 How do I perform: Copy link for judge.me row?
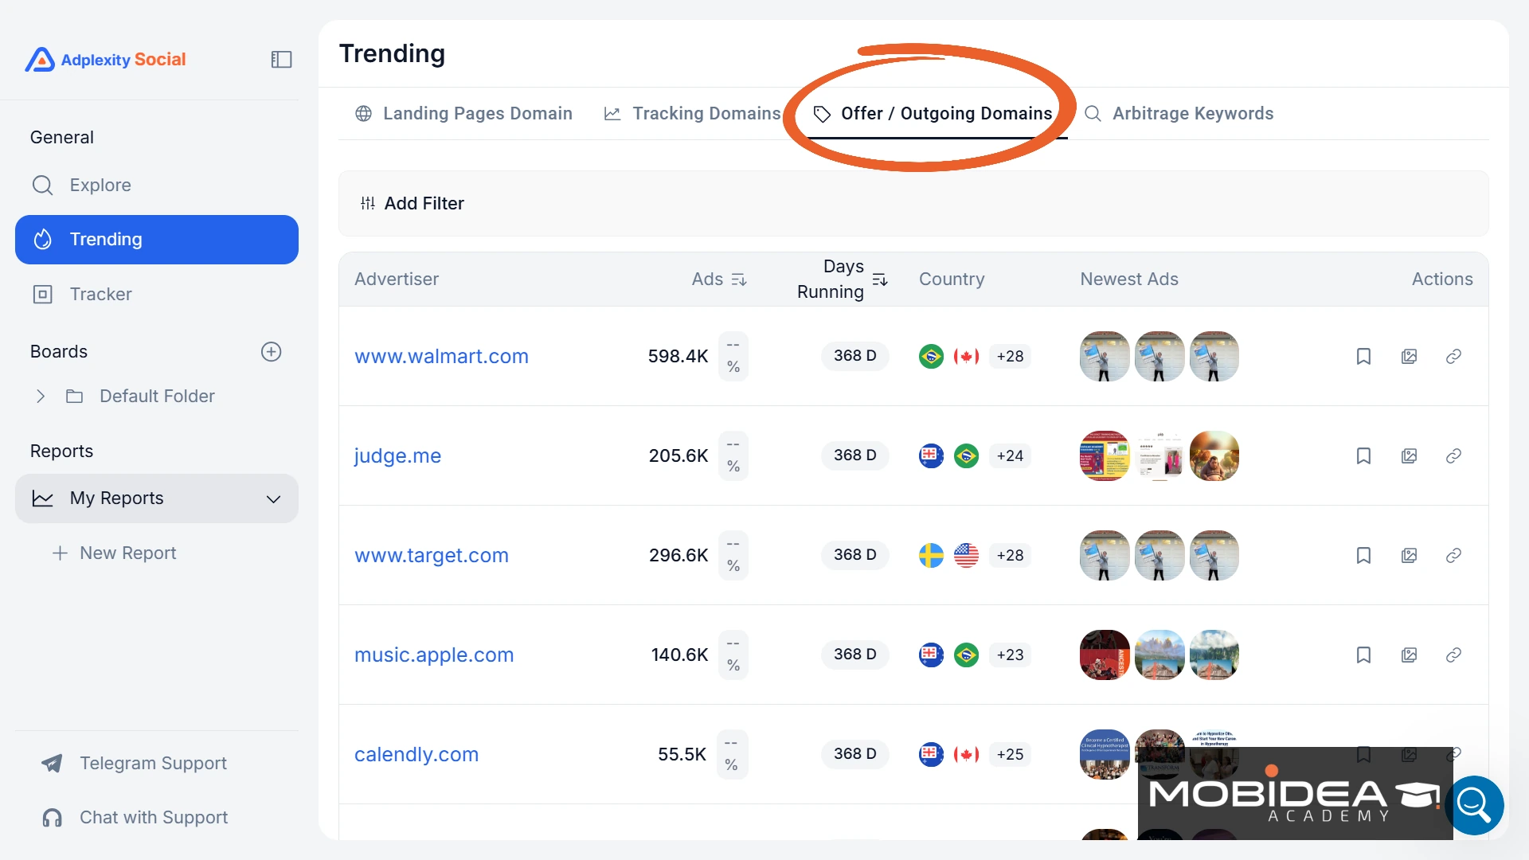tap(1453, 455)
